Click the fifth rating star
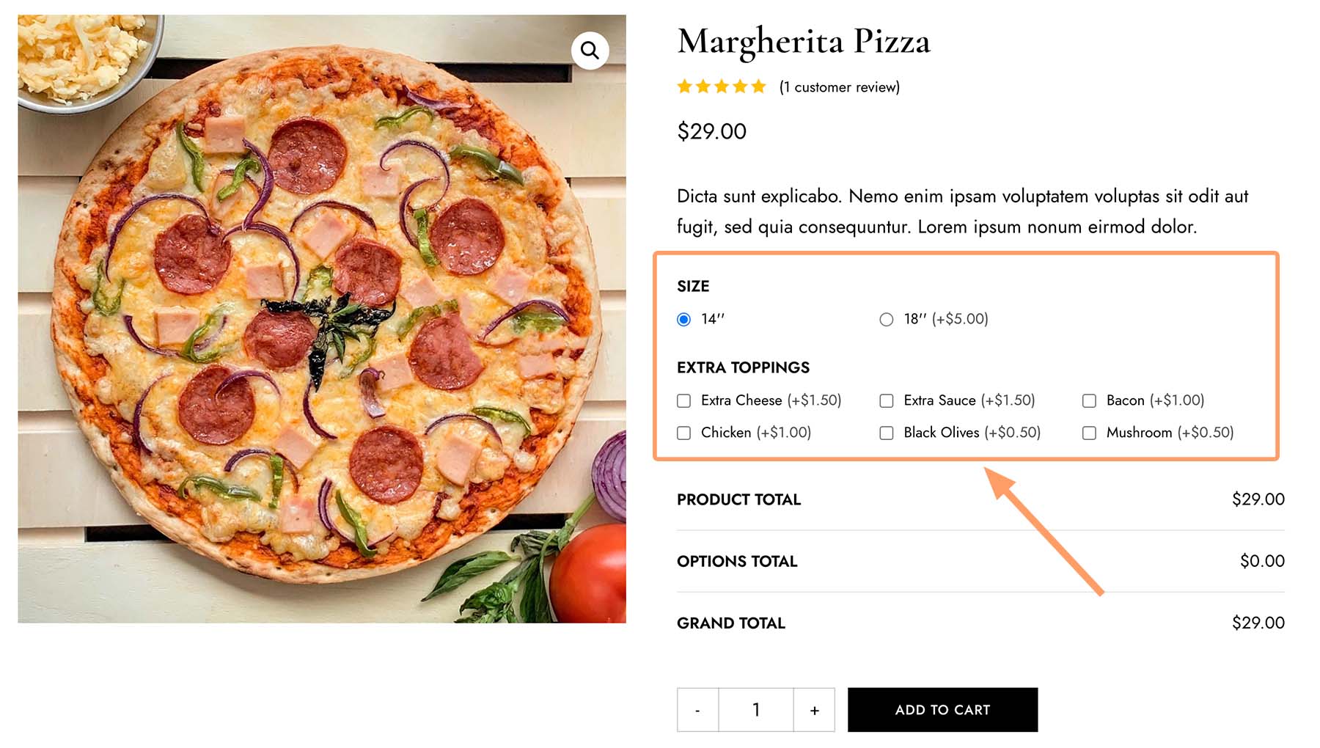 coord(760,87)
